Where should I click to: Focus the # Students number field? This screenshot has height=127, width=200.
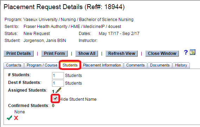point(58,76)
